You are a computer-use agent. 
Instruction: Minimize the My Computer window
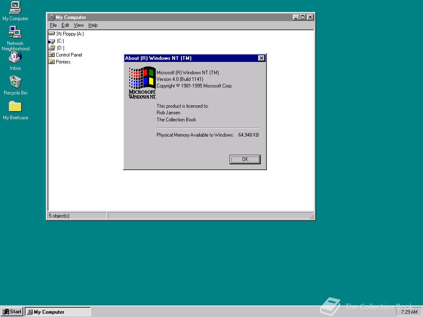[x=296, y=17]
